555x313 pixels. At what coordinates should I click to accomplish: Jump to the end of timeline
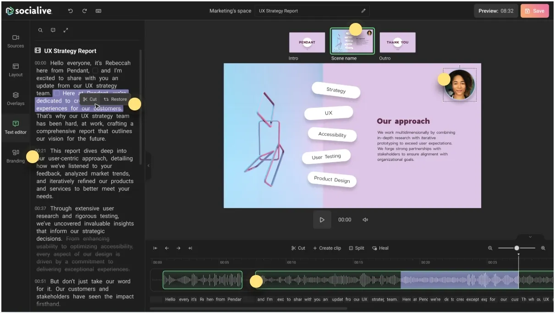click(190, 248)
